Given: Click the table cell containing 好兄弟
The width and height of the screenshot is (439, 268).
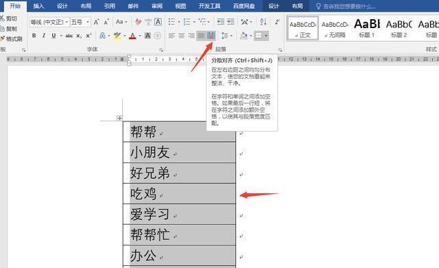Looking at the screenshot, I should pos(179,173).
